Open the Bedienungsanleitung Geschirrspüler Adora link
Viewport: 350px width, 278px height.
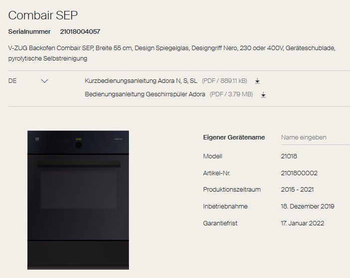pyautogui.click(x=145, y=94)
